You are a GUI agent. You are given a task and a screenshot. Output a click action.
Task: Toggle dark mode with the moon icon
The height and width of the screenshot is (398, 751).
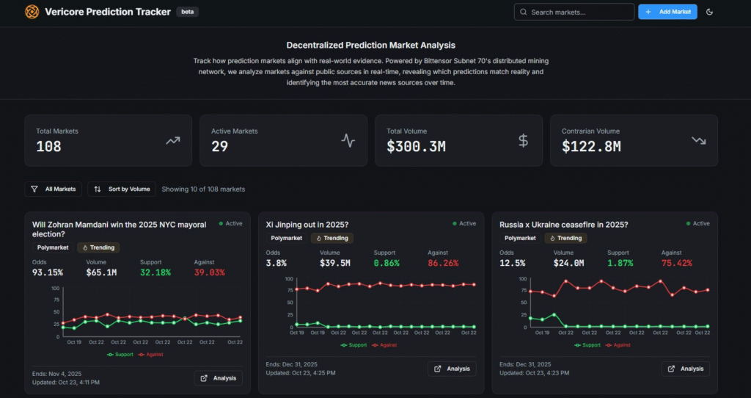pyautogui.click(x=709, y=12)
